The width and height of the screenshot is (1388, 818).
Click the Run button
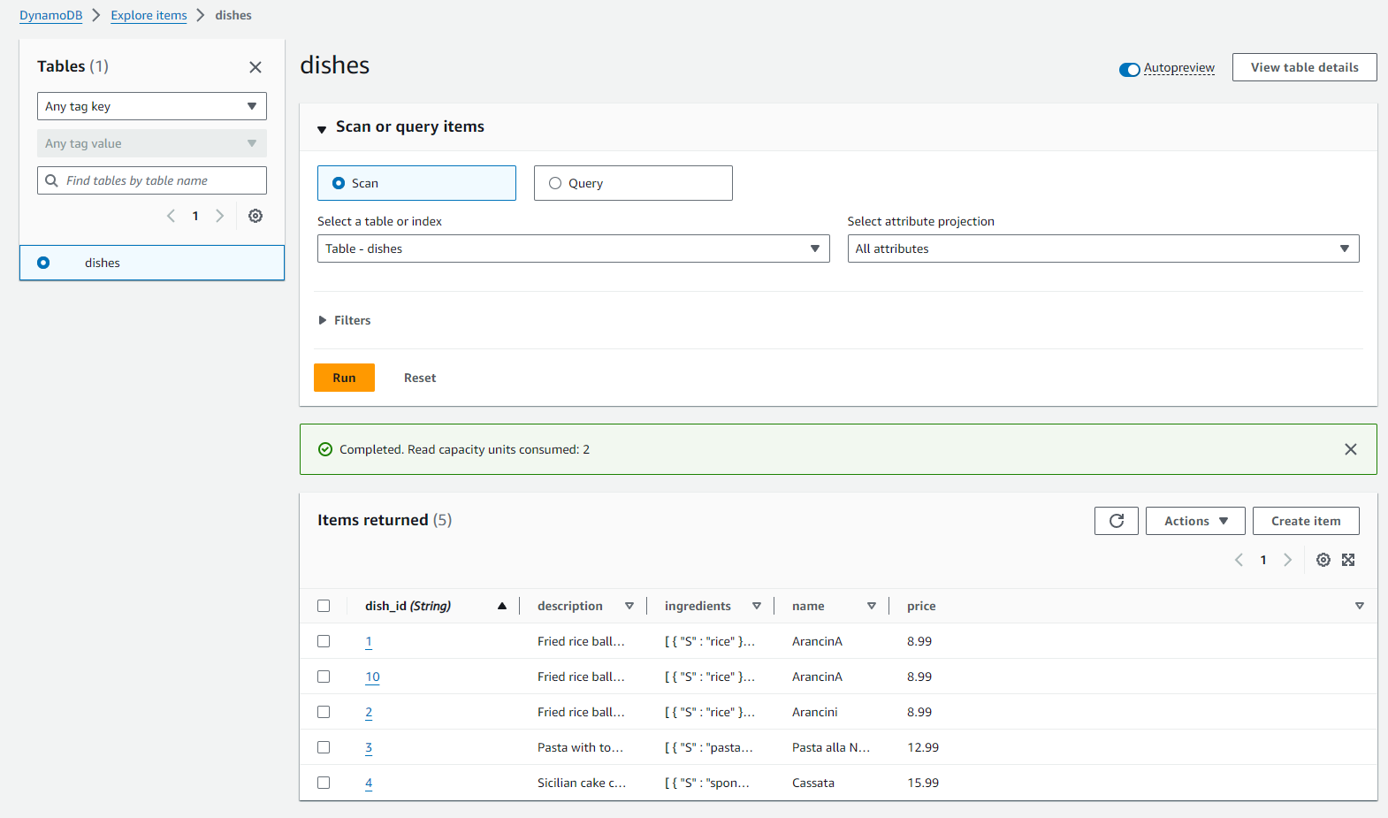(344, 378)
